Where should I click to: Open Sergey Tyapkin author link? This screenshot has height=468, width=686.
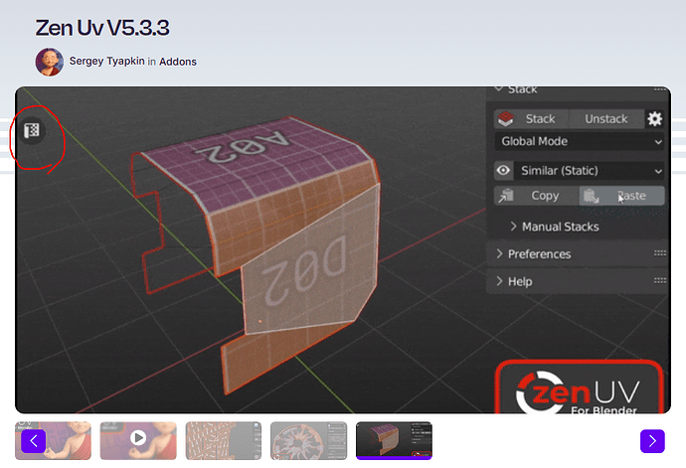(x=106, y=62)
